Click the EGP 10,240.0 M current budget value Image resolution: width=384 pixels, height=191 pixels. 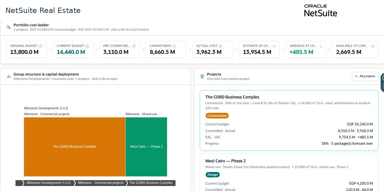coord(360,124)
